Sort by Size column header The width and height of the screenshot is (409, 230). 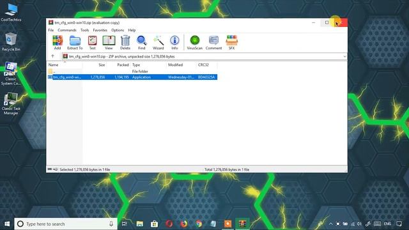pos(95,65)
